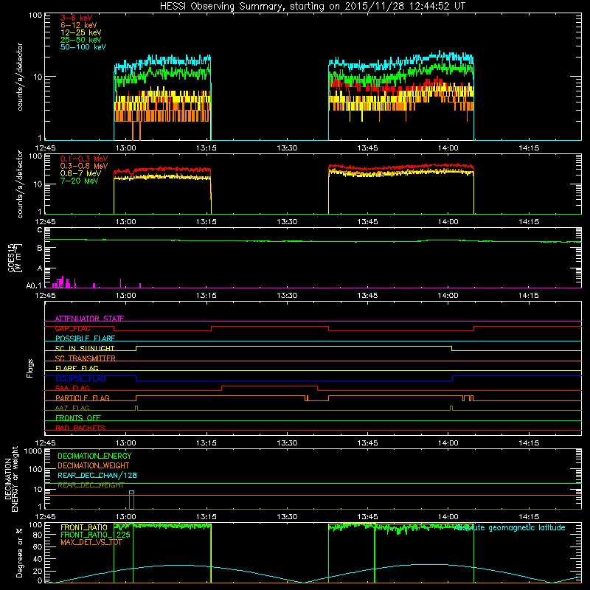The image size is (590, 590).
Task: Click the DECIMATION_WEIGHT legend entry
Action: (x=94, y=466)
